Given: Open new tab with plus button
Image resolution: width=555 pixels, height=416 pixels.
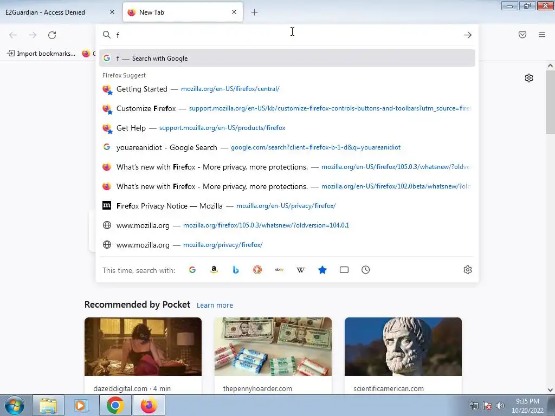Looking at the screenshot, I should 255,12.
